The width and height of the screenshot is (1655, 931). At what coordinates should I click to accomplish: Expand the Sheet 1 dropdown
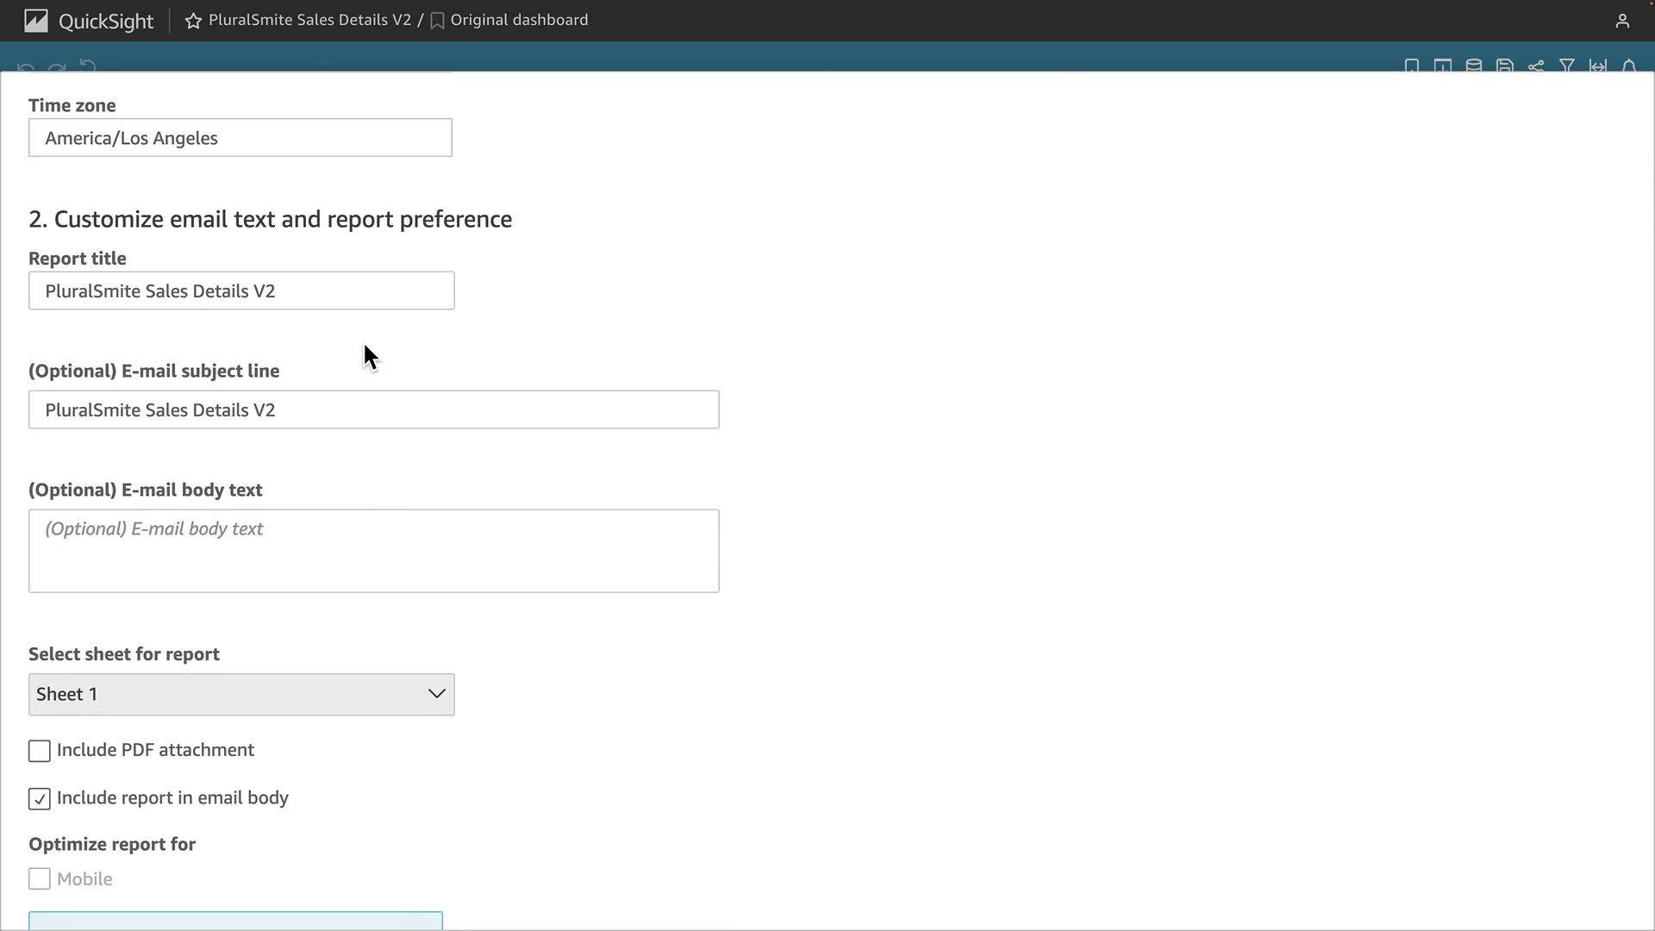[241, 695]
